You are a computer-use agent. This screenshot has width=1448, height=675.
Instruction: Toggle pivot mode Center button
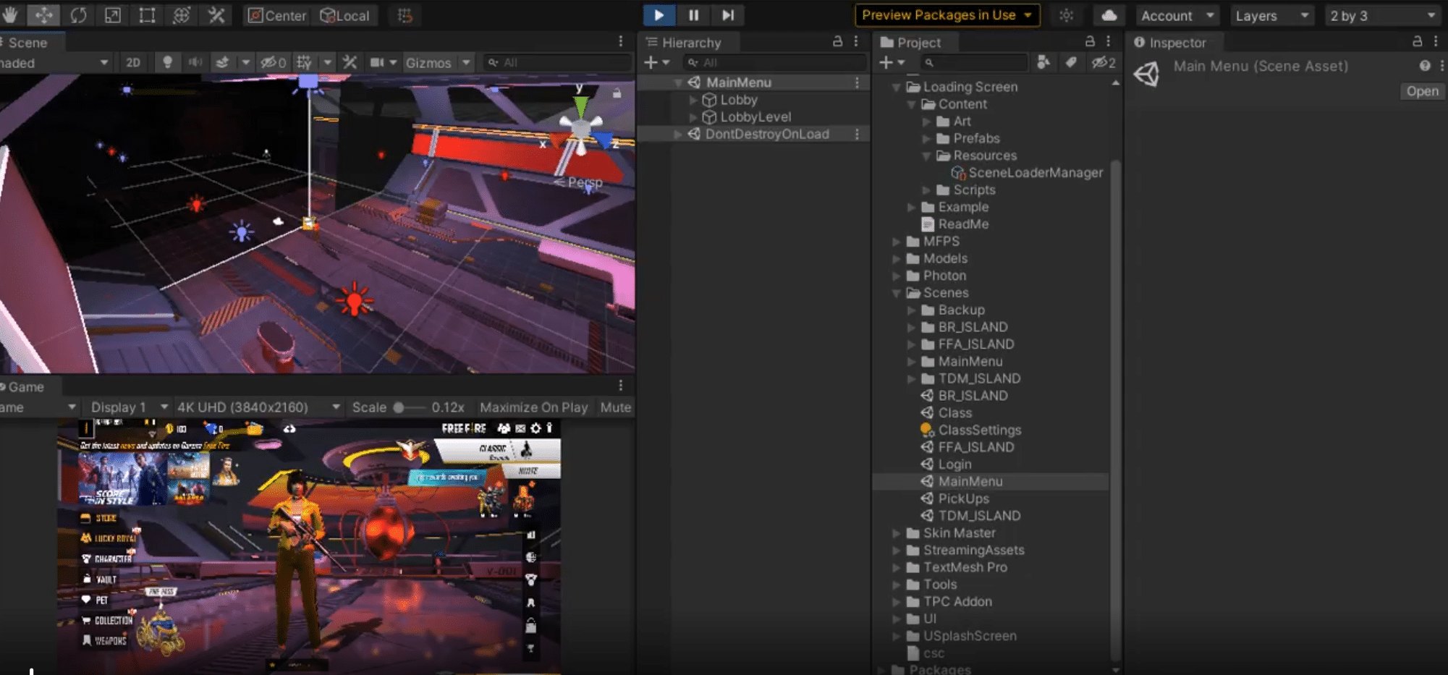pyautogui.click(x=277, y=15)
